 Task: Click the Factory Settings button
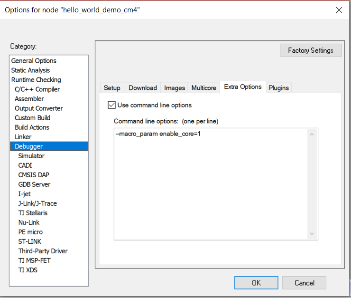[311, 50]
